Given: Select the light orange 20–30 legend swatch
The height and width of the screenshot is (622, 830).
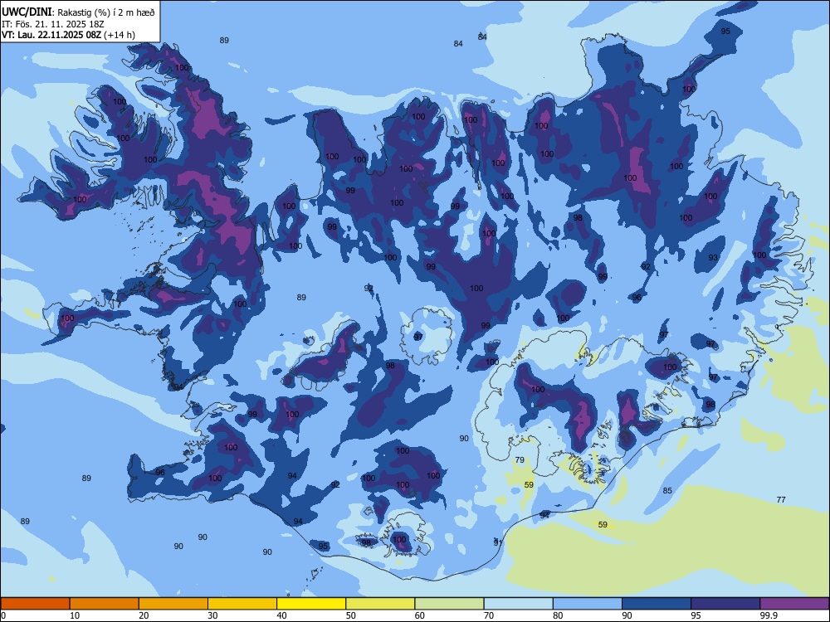Looking at the screenshot, I should pos(173,604).
